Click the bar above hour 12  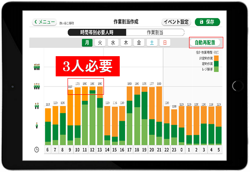(92, 116)
